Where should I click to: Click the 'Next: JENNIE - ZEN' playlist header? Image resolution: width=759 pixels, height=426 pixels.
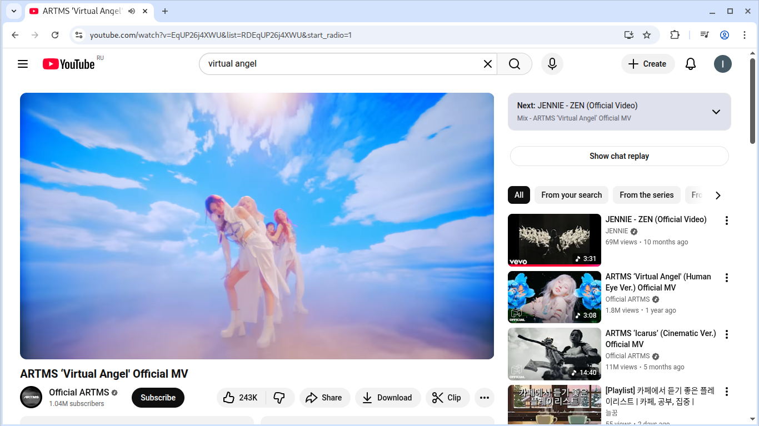(x=577, y=106)
